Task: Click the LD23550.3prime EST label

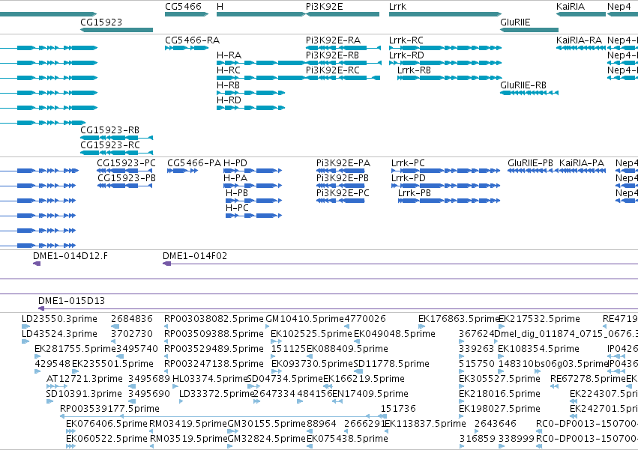Action: [59, 319]
